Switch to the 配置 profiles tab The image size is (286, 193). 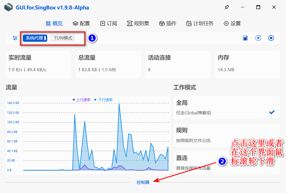click(81, 23)
